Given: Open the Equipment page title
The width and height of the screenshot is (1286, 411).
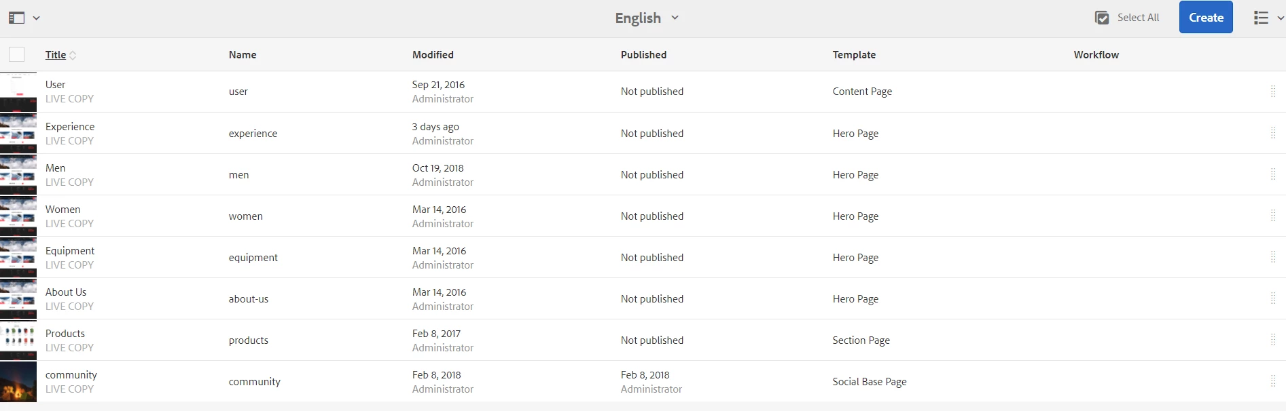Looking at the screenshot, I should coord(70,251).
